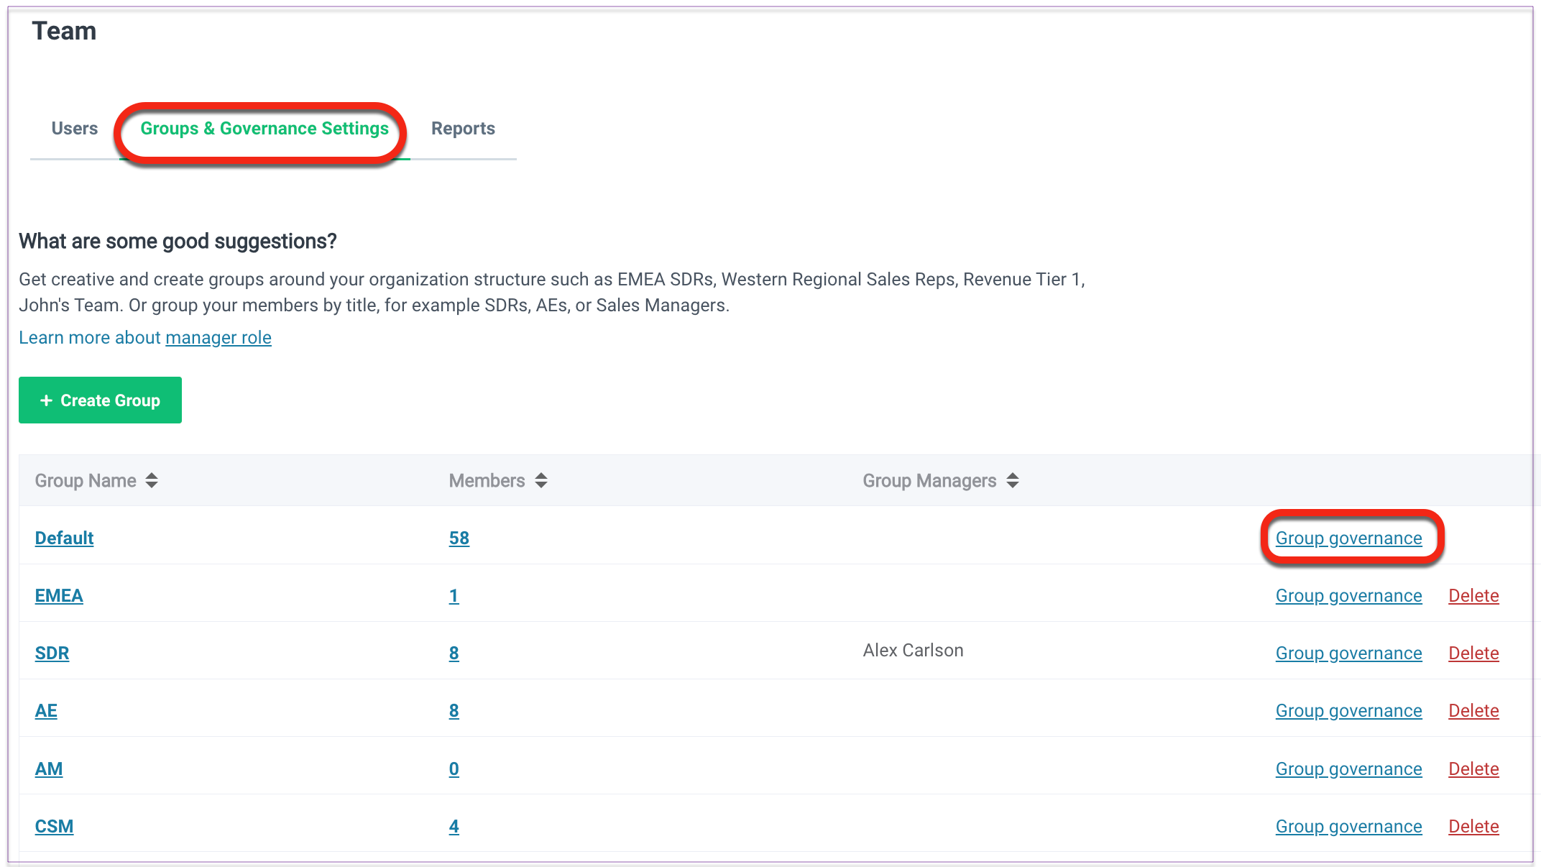Select Groups & Governance Settings tab
1541x867 pixels.
[x=264, y=129]
